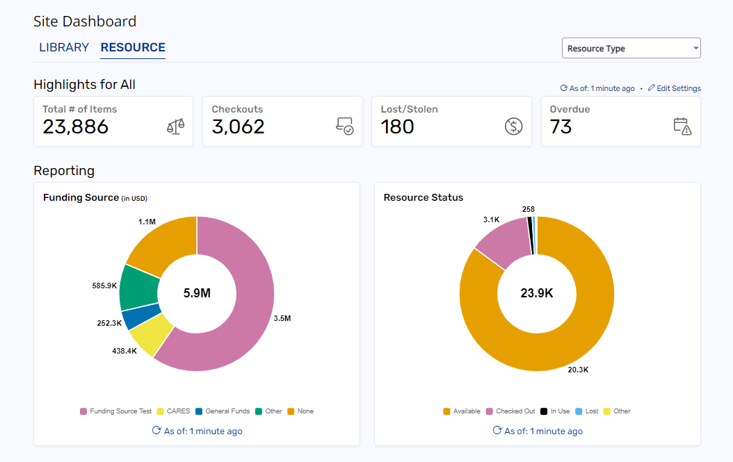The image size is (733, 462).
Task: Select the RESOURCE tab
Action: coord(132,47)
